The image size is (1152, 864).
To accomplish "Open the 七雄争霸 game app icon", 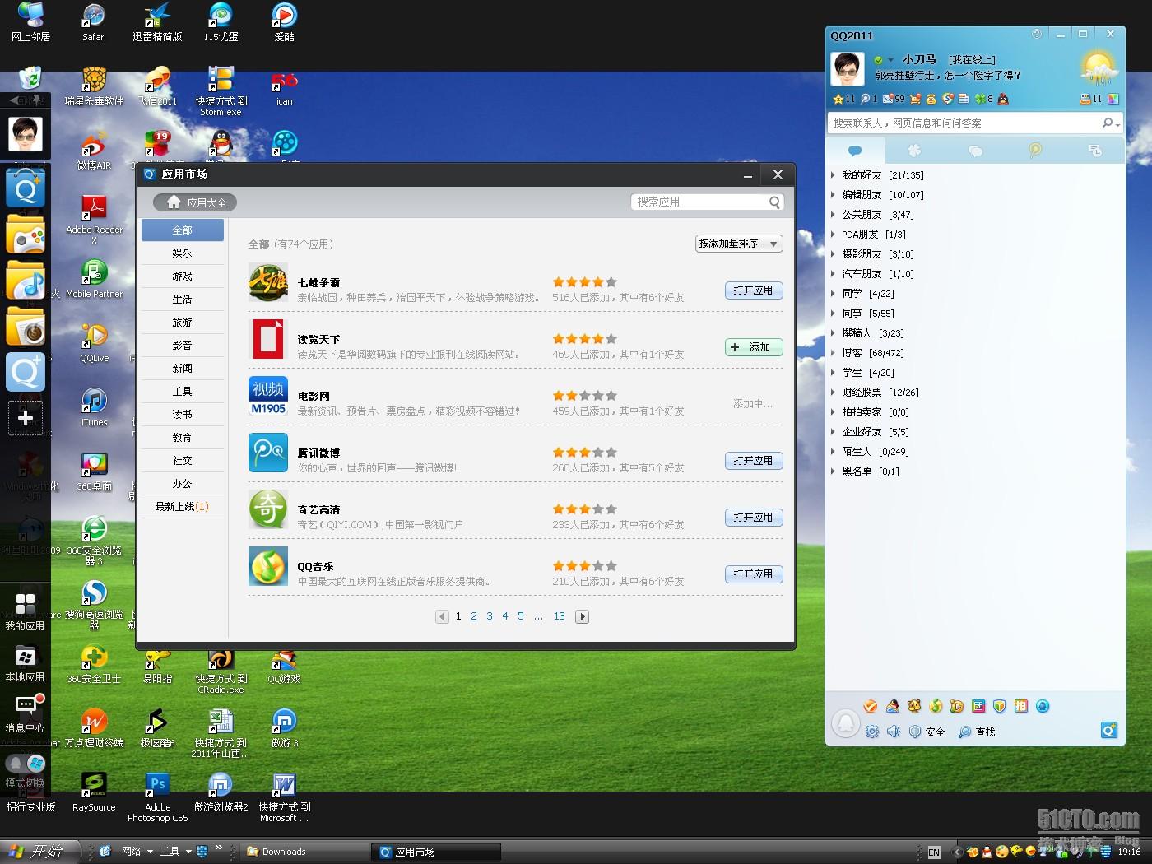I will tap(268, 283).
